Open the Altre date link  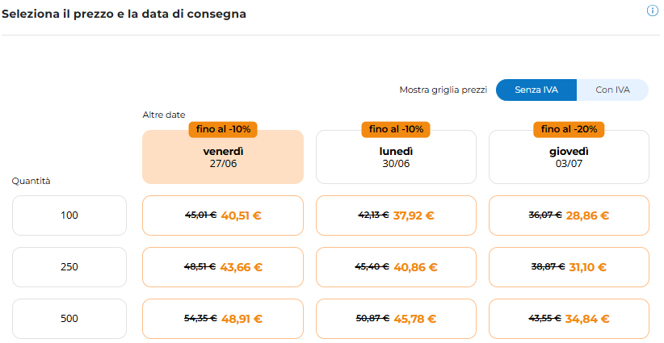pos(164,115)
